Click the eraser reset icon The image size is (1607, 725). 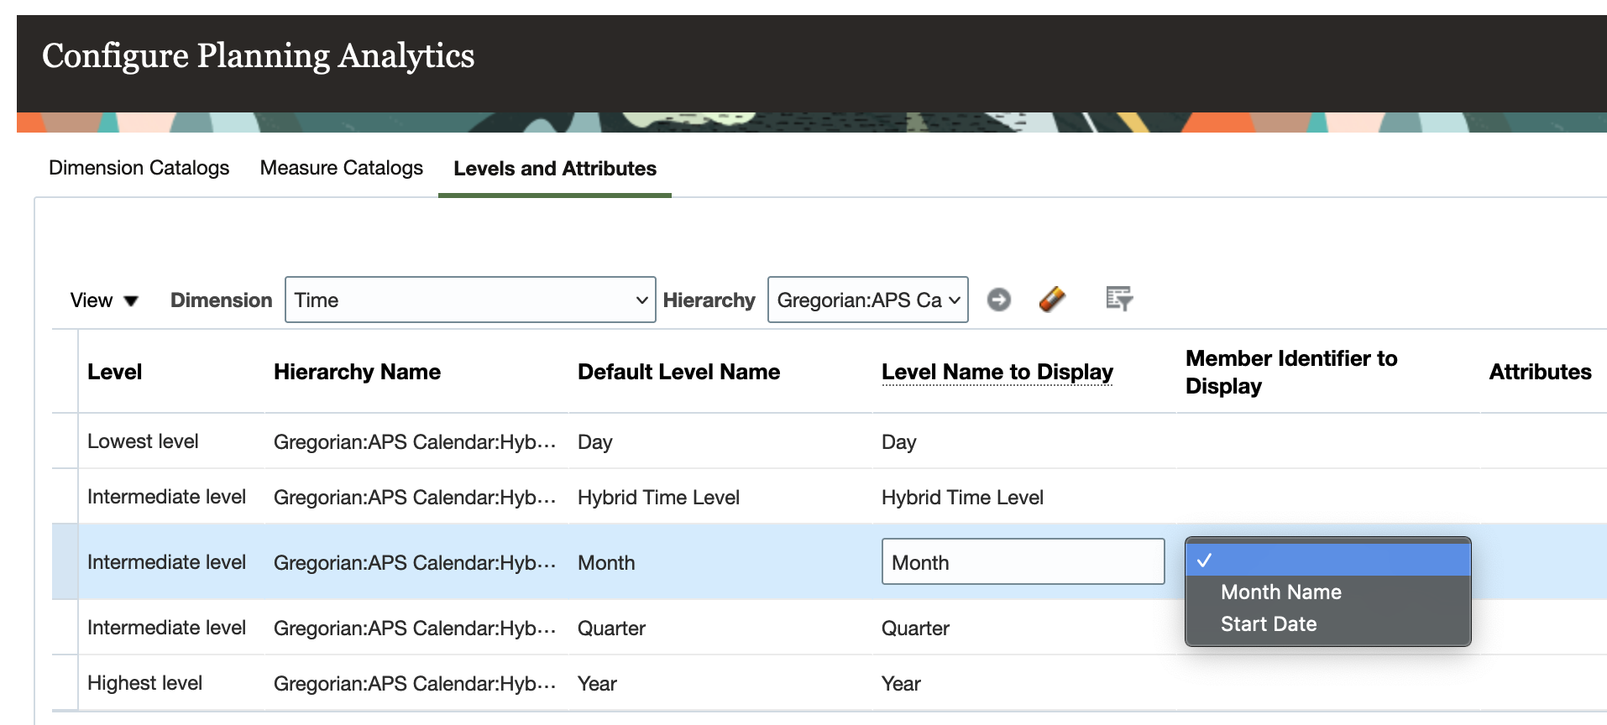tap(1051, 300)
